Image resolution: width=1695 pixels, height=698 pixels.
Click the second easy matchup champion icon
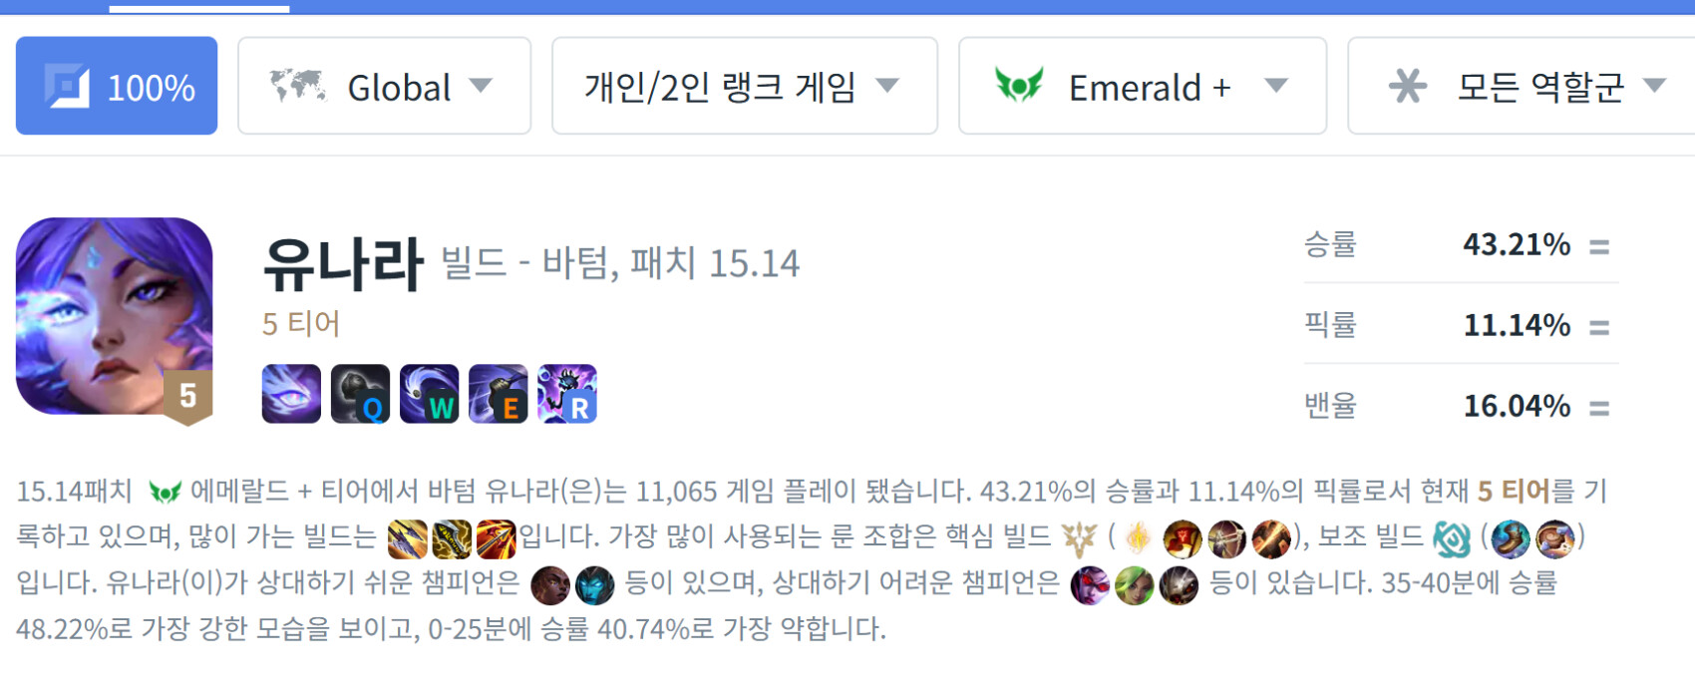pos(595,585)
